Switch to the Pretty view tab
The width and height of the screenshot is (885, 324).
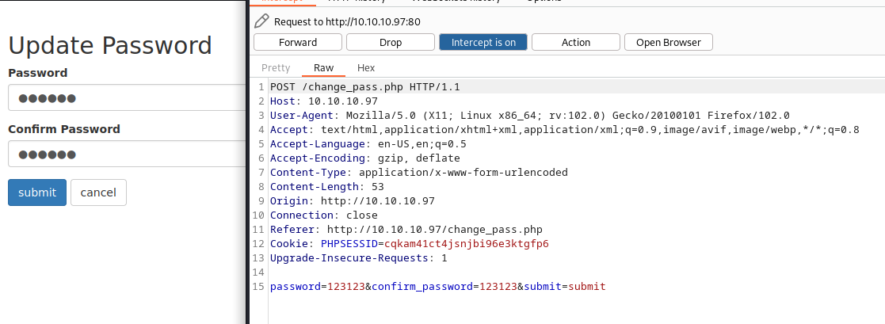(276, 68)
